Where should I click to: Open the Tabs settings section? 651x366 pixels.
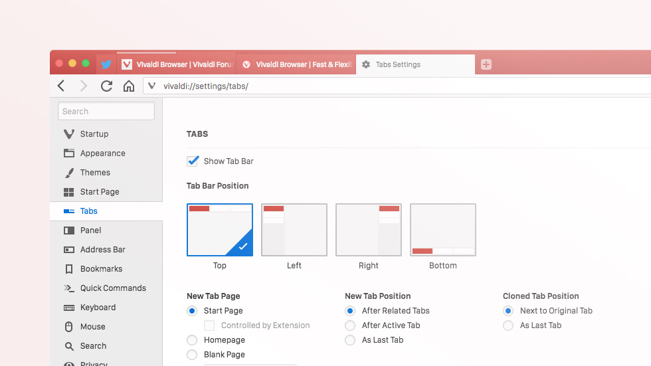coord(106,211)
